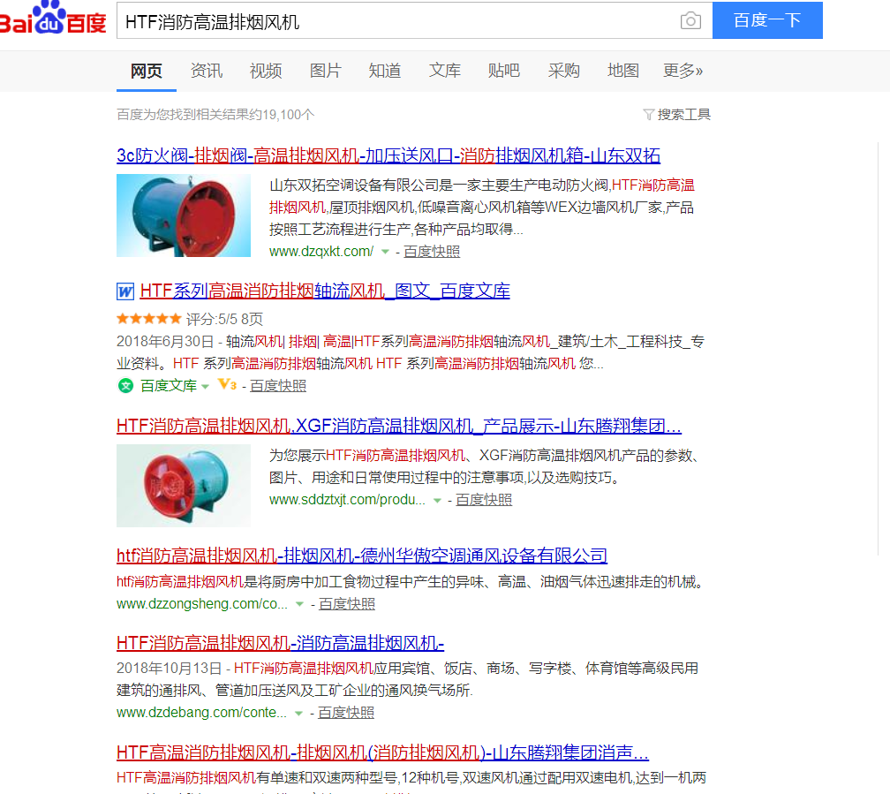This screenshot has width=890, height=794.
Task: Expand dropdown next to www.dzqxkt.com
Action: (385, 252)
